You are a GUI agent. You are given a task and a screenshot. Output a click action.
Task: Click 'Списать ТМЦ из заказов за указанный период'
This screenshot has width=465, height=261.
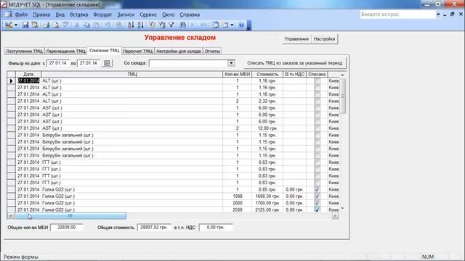pyautogui.click(x=295, y=63)
